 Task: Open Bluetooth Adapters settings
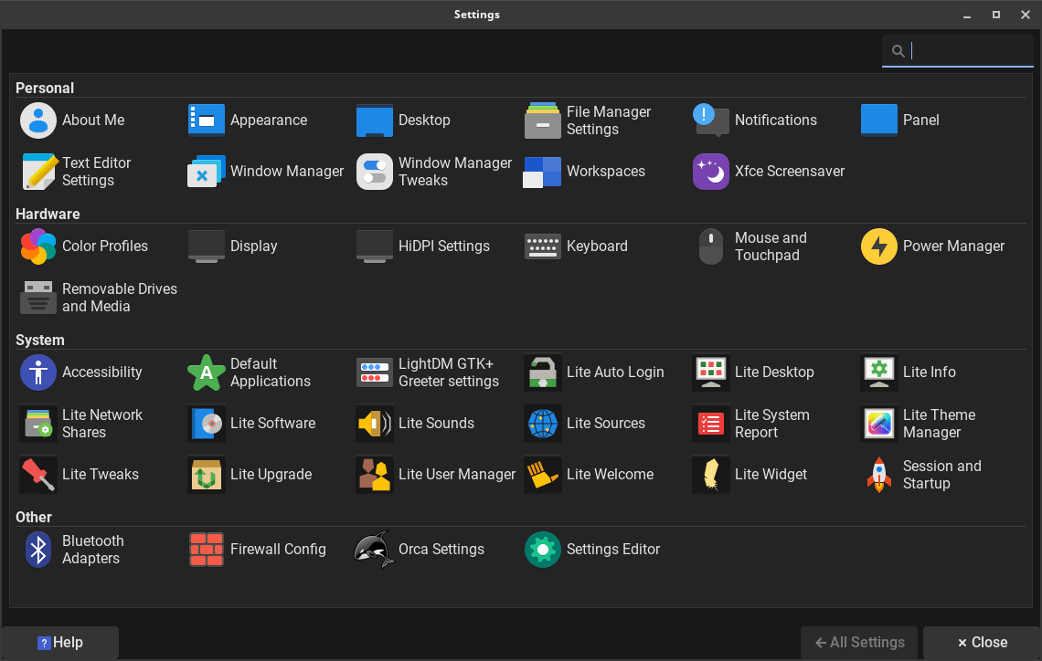click(x=73, y=550)
